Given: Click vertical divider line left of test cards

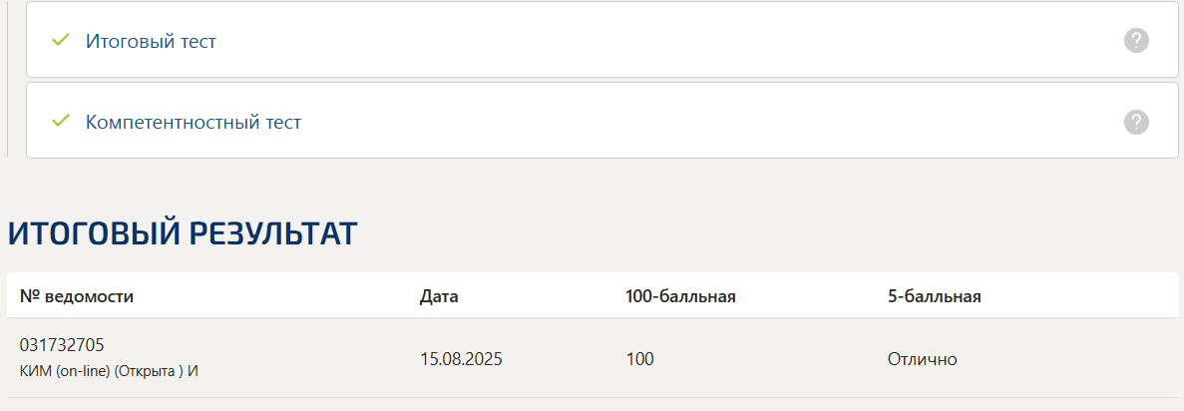Looking at the screenshot, I should [x=7, y=79].
